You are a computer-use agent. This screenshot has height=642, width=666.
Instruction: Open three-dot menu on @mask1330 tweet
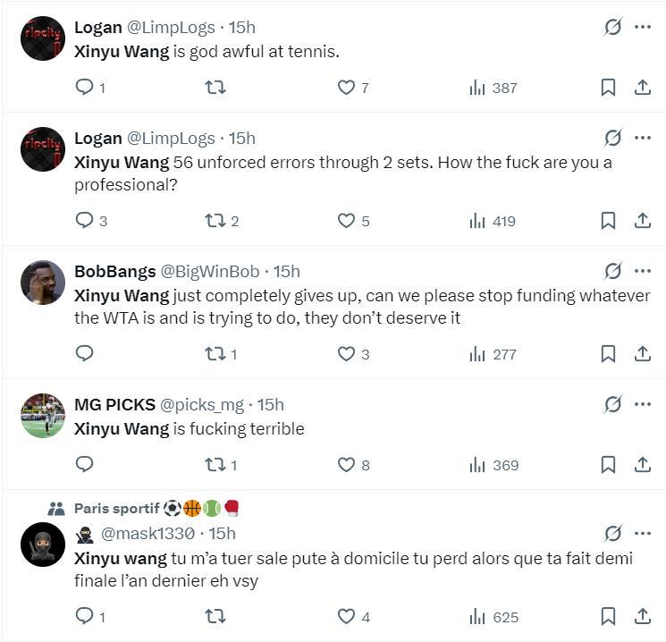pyautogui.click(x=643, y=533)
